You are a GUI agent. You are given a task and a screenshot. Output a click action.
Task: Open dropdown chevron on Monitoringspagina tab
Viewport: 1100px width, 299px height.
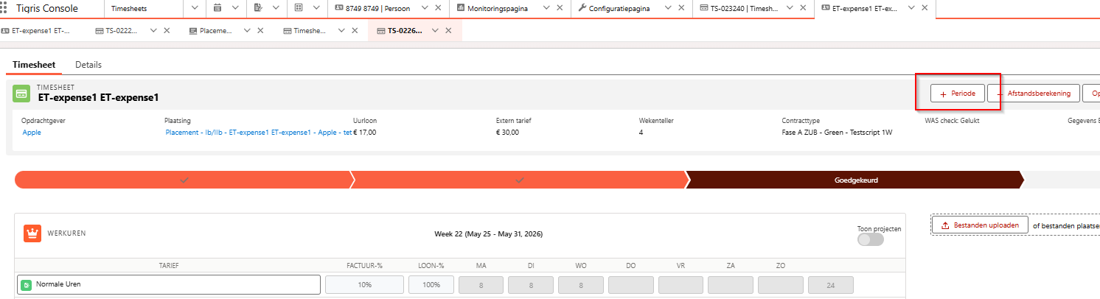[x=547, y=8]
